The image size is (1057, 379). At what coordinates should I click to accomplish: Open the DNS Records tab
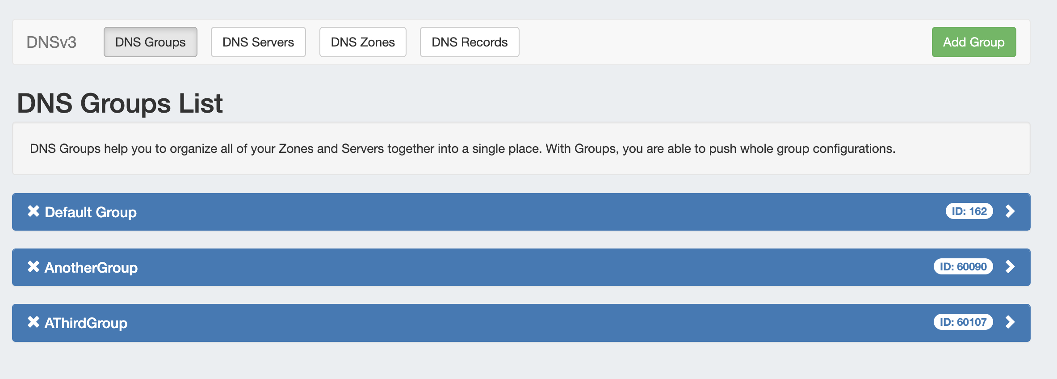pyautogui.click(x=470, y=42)
